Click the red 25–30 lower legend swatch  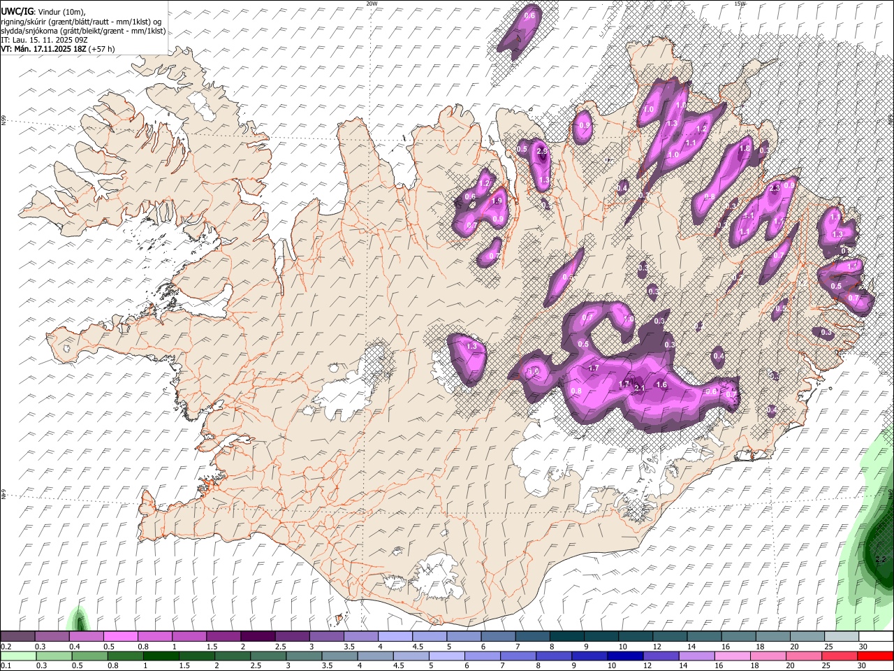840,656
